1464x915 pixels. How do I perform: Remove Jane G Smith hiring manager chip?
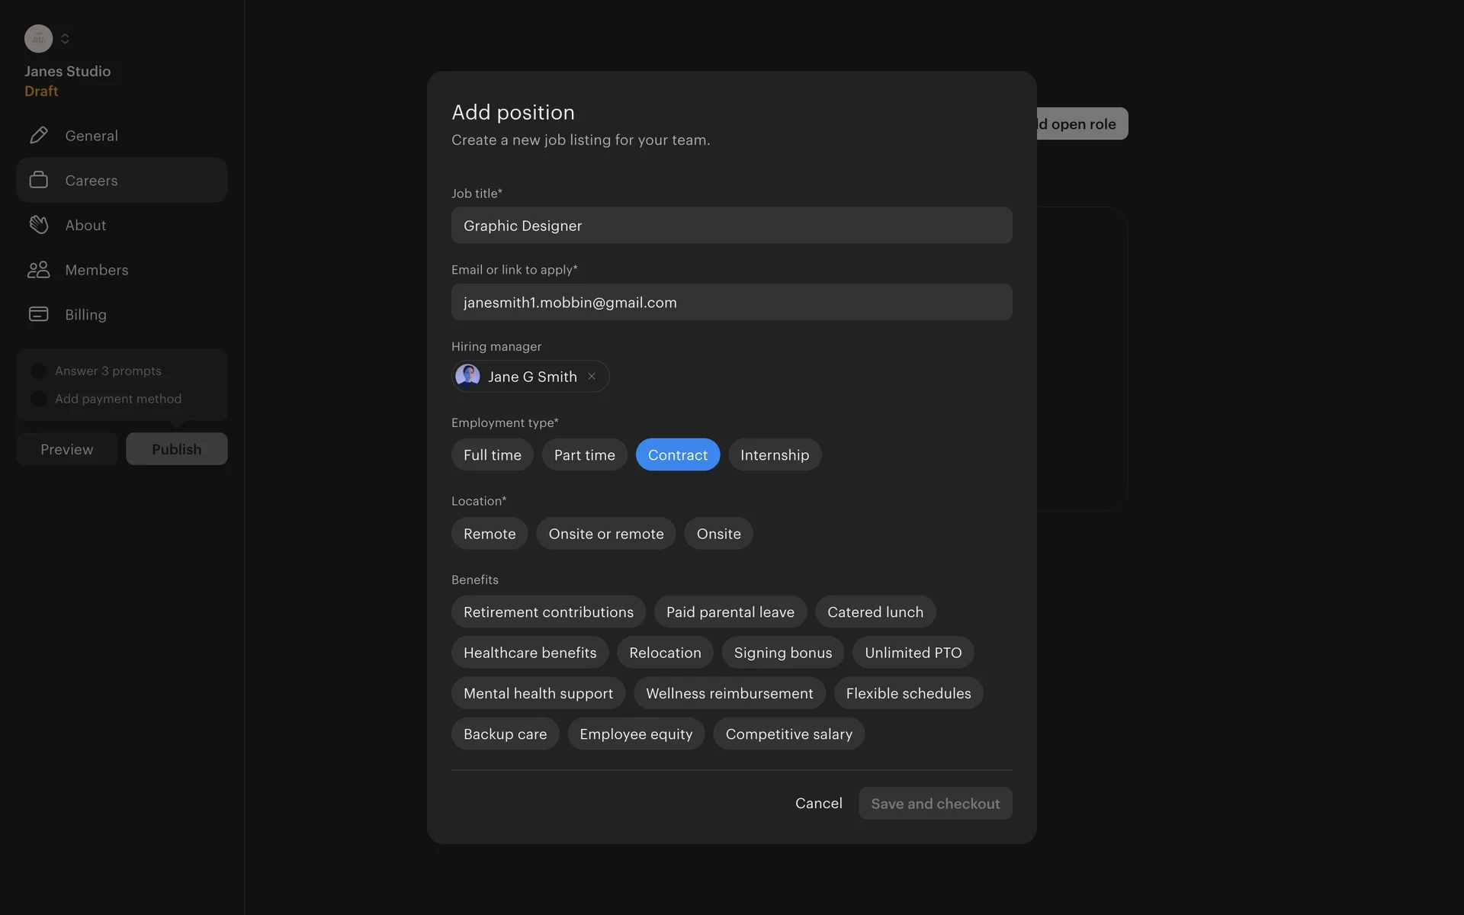coord(592,377)
